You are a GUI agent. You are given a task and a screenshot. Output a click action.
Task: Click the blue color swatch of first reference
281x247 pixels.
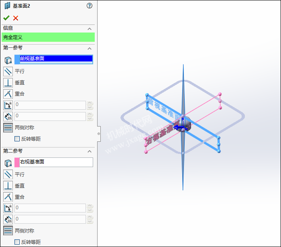17,59
